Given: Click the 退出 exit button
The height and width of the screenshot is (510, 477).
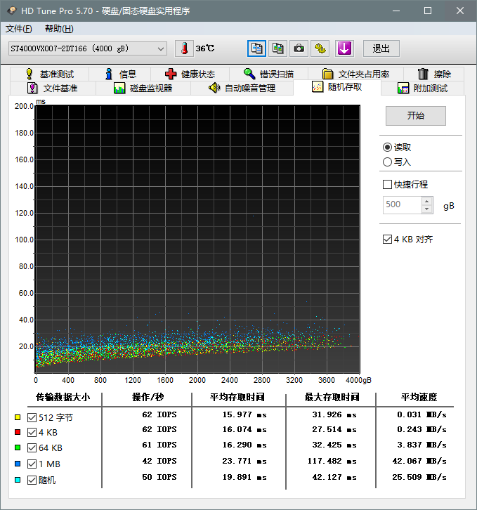Looking at the screenshot, I should (x=381, y=48).
